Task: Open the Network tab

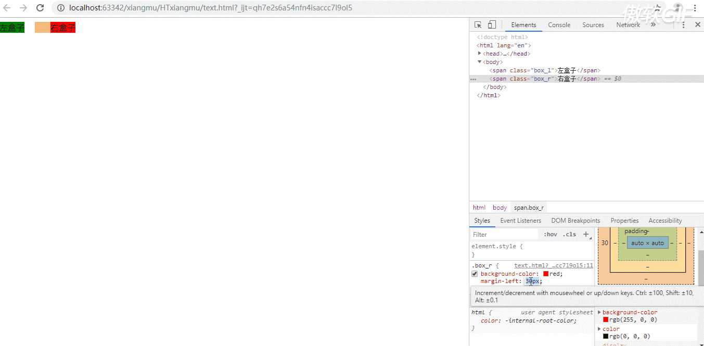Action: point(628,25)
